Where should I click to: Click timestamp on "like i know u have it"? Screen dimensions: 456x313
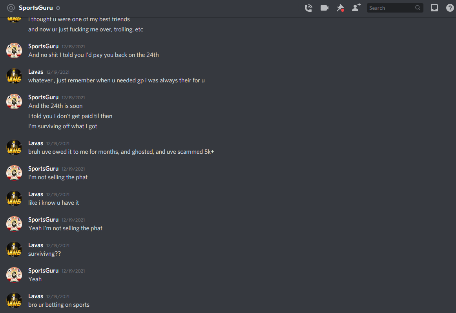(x=58, y=195)
